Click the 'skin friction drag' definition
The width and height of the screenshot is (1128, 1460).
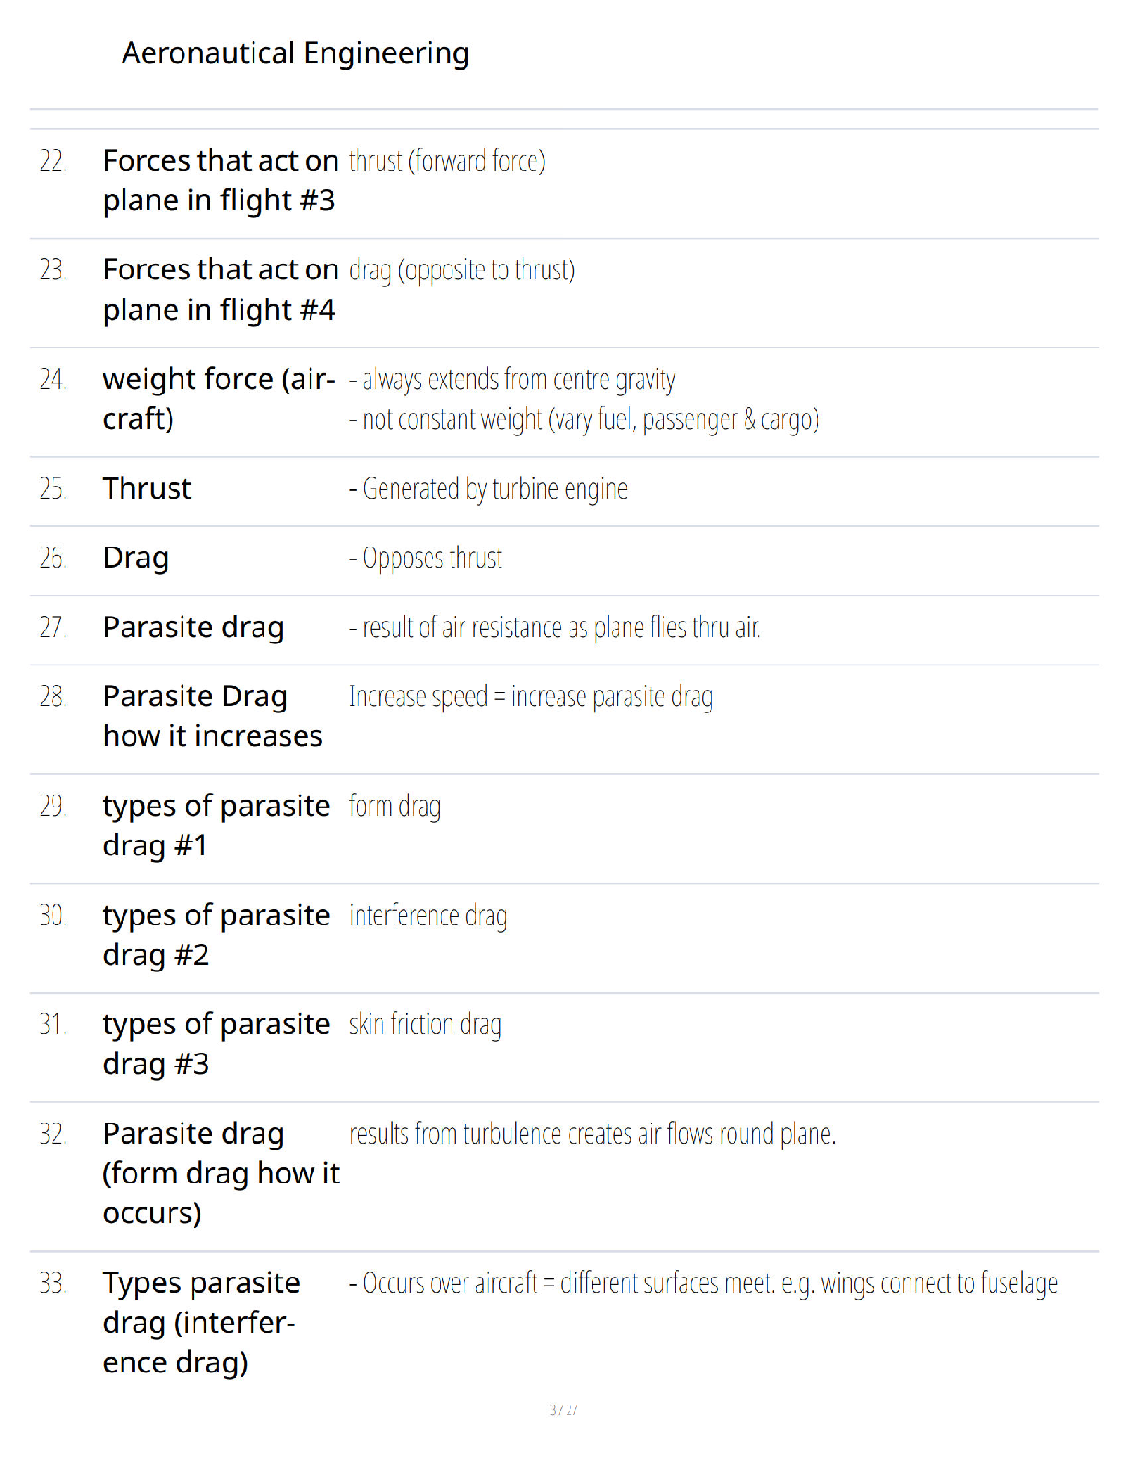pyautogui.click(x=425, y=1025)
